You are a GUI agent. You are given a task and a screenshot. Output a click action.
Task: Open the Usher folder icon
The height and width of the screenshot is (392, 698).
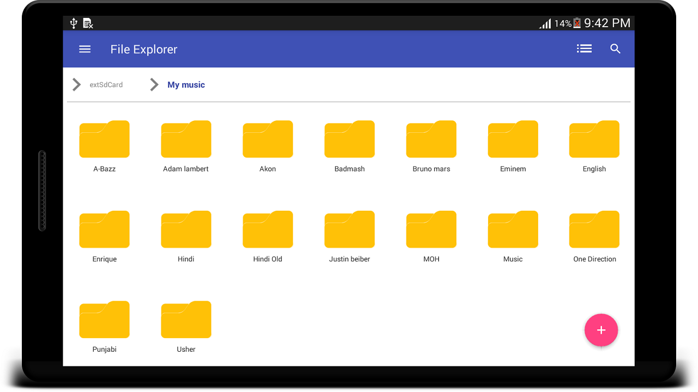coord(186,320)
